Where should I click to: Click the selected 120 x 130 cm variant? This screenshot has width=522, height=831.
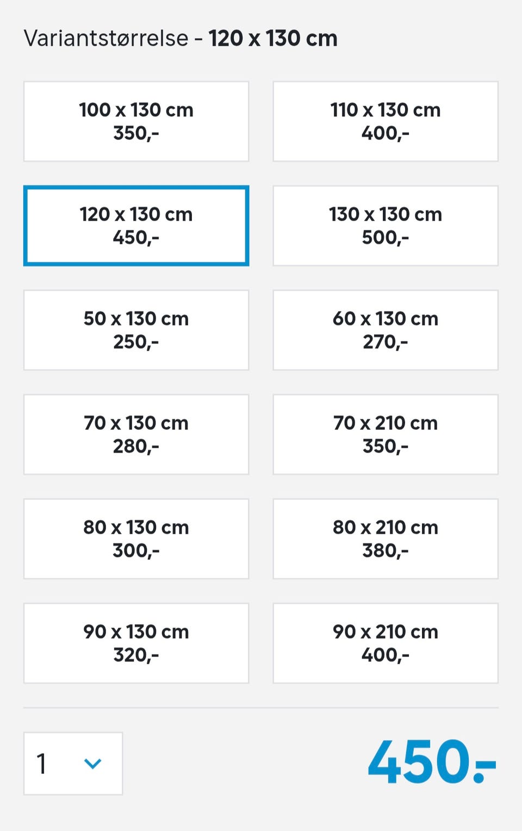(136, 226)
